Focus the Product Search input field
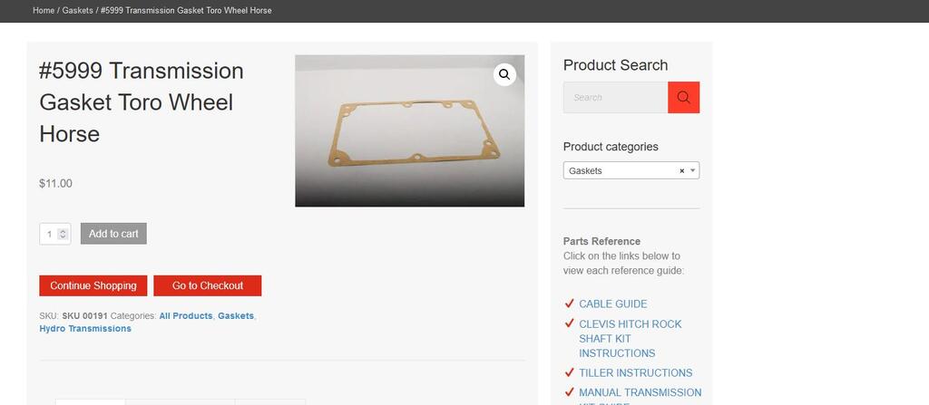This screenshot has width=929, height=405. pyautogui.click(x=615, y=97)
